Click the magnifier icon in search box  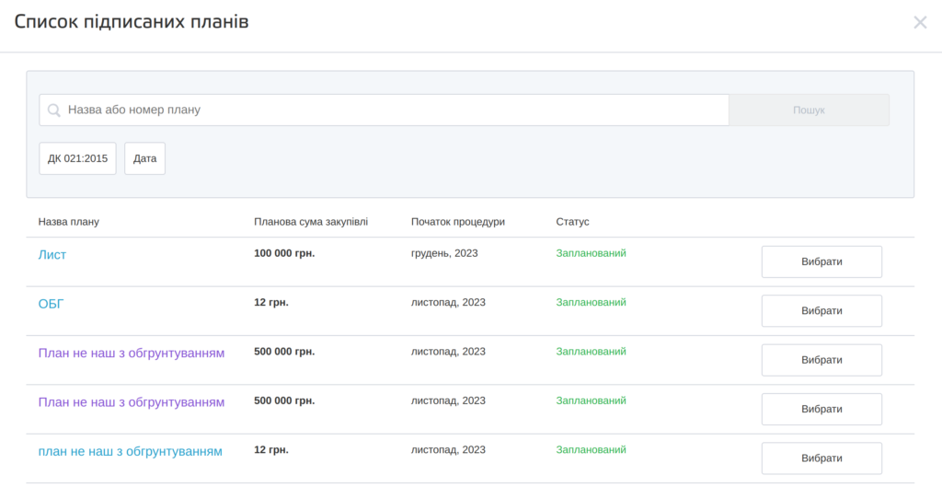pyautogui.click(x=54, y=110)
